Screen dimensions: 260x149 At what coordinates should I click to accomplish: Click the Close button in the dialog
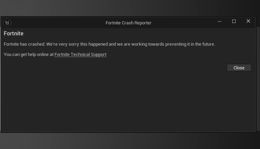[239, 68]
